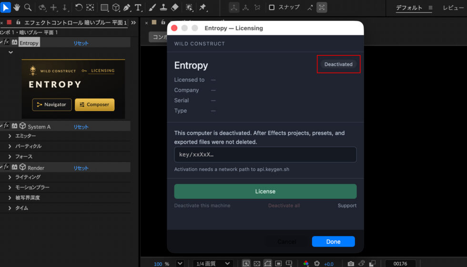This screenshot has width=467, height=267.
Task: Click the license key input field
Action: (265, 154)
